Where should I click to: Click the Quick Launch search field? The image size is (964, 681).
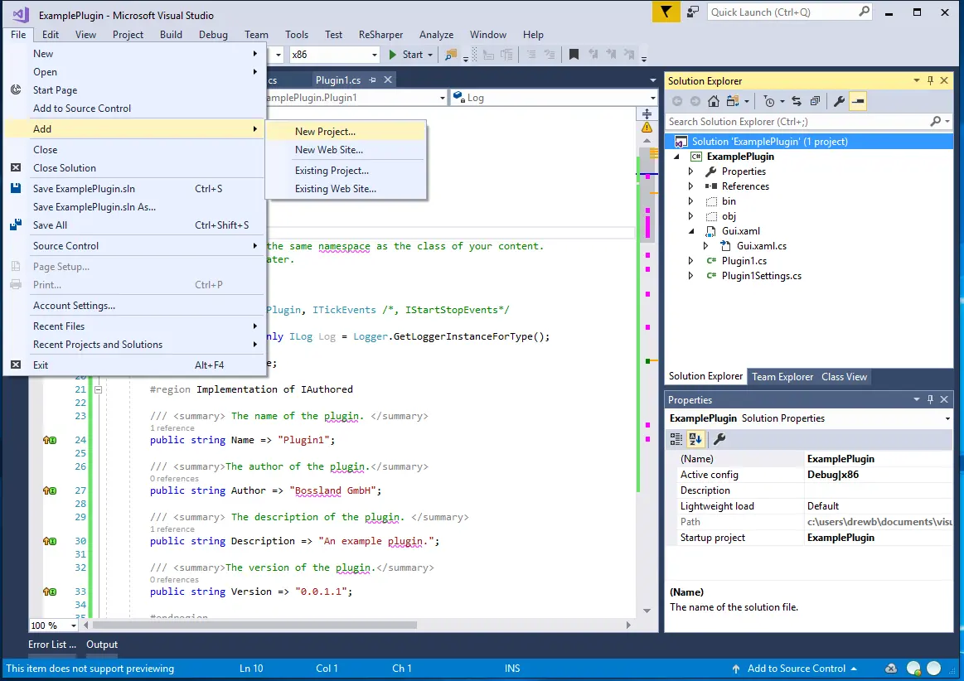tap(790, 12)
